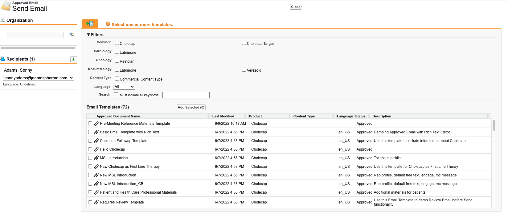Viewport: 508px width, 213px height.
Task: Open the recipient email address dropdown
Action: click(x=39, y=78)
